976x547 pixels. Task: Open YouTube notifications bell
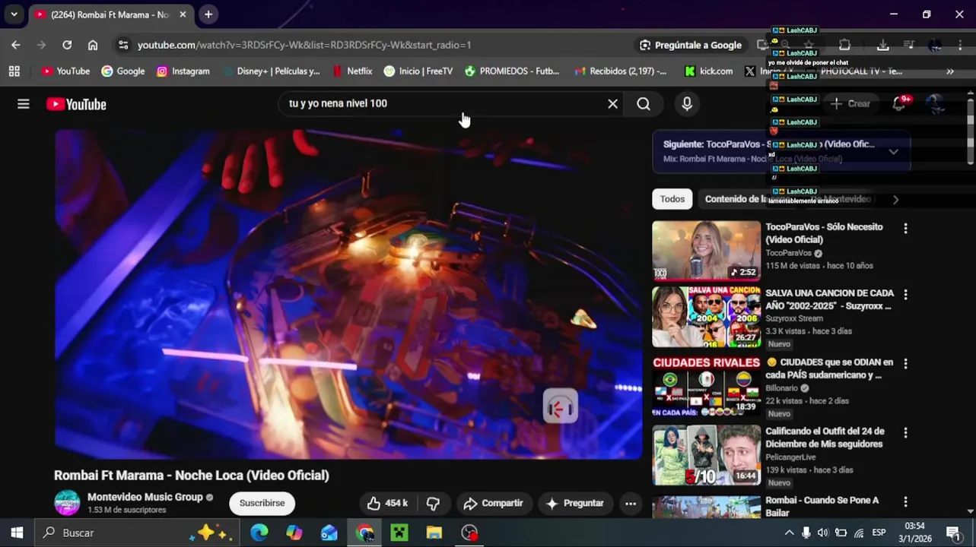point(899,103)
